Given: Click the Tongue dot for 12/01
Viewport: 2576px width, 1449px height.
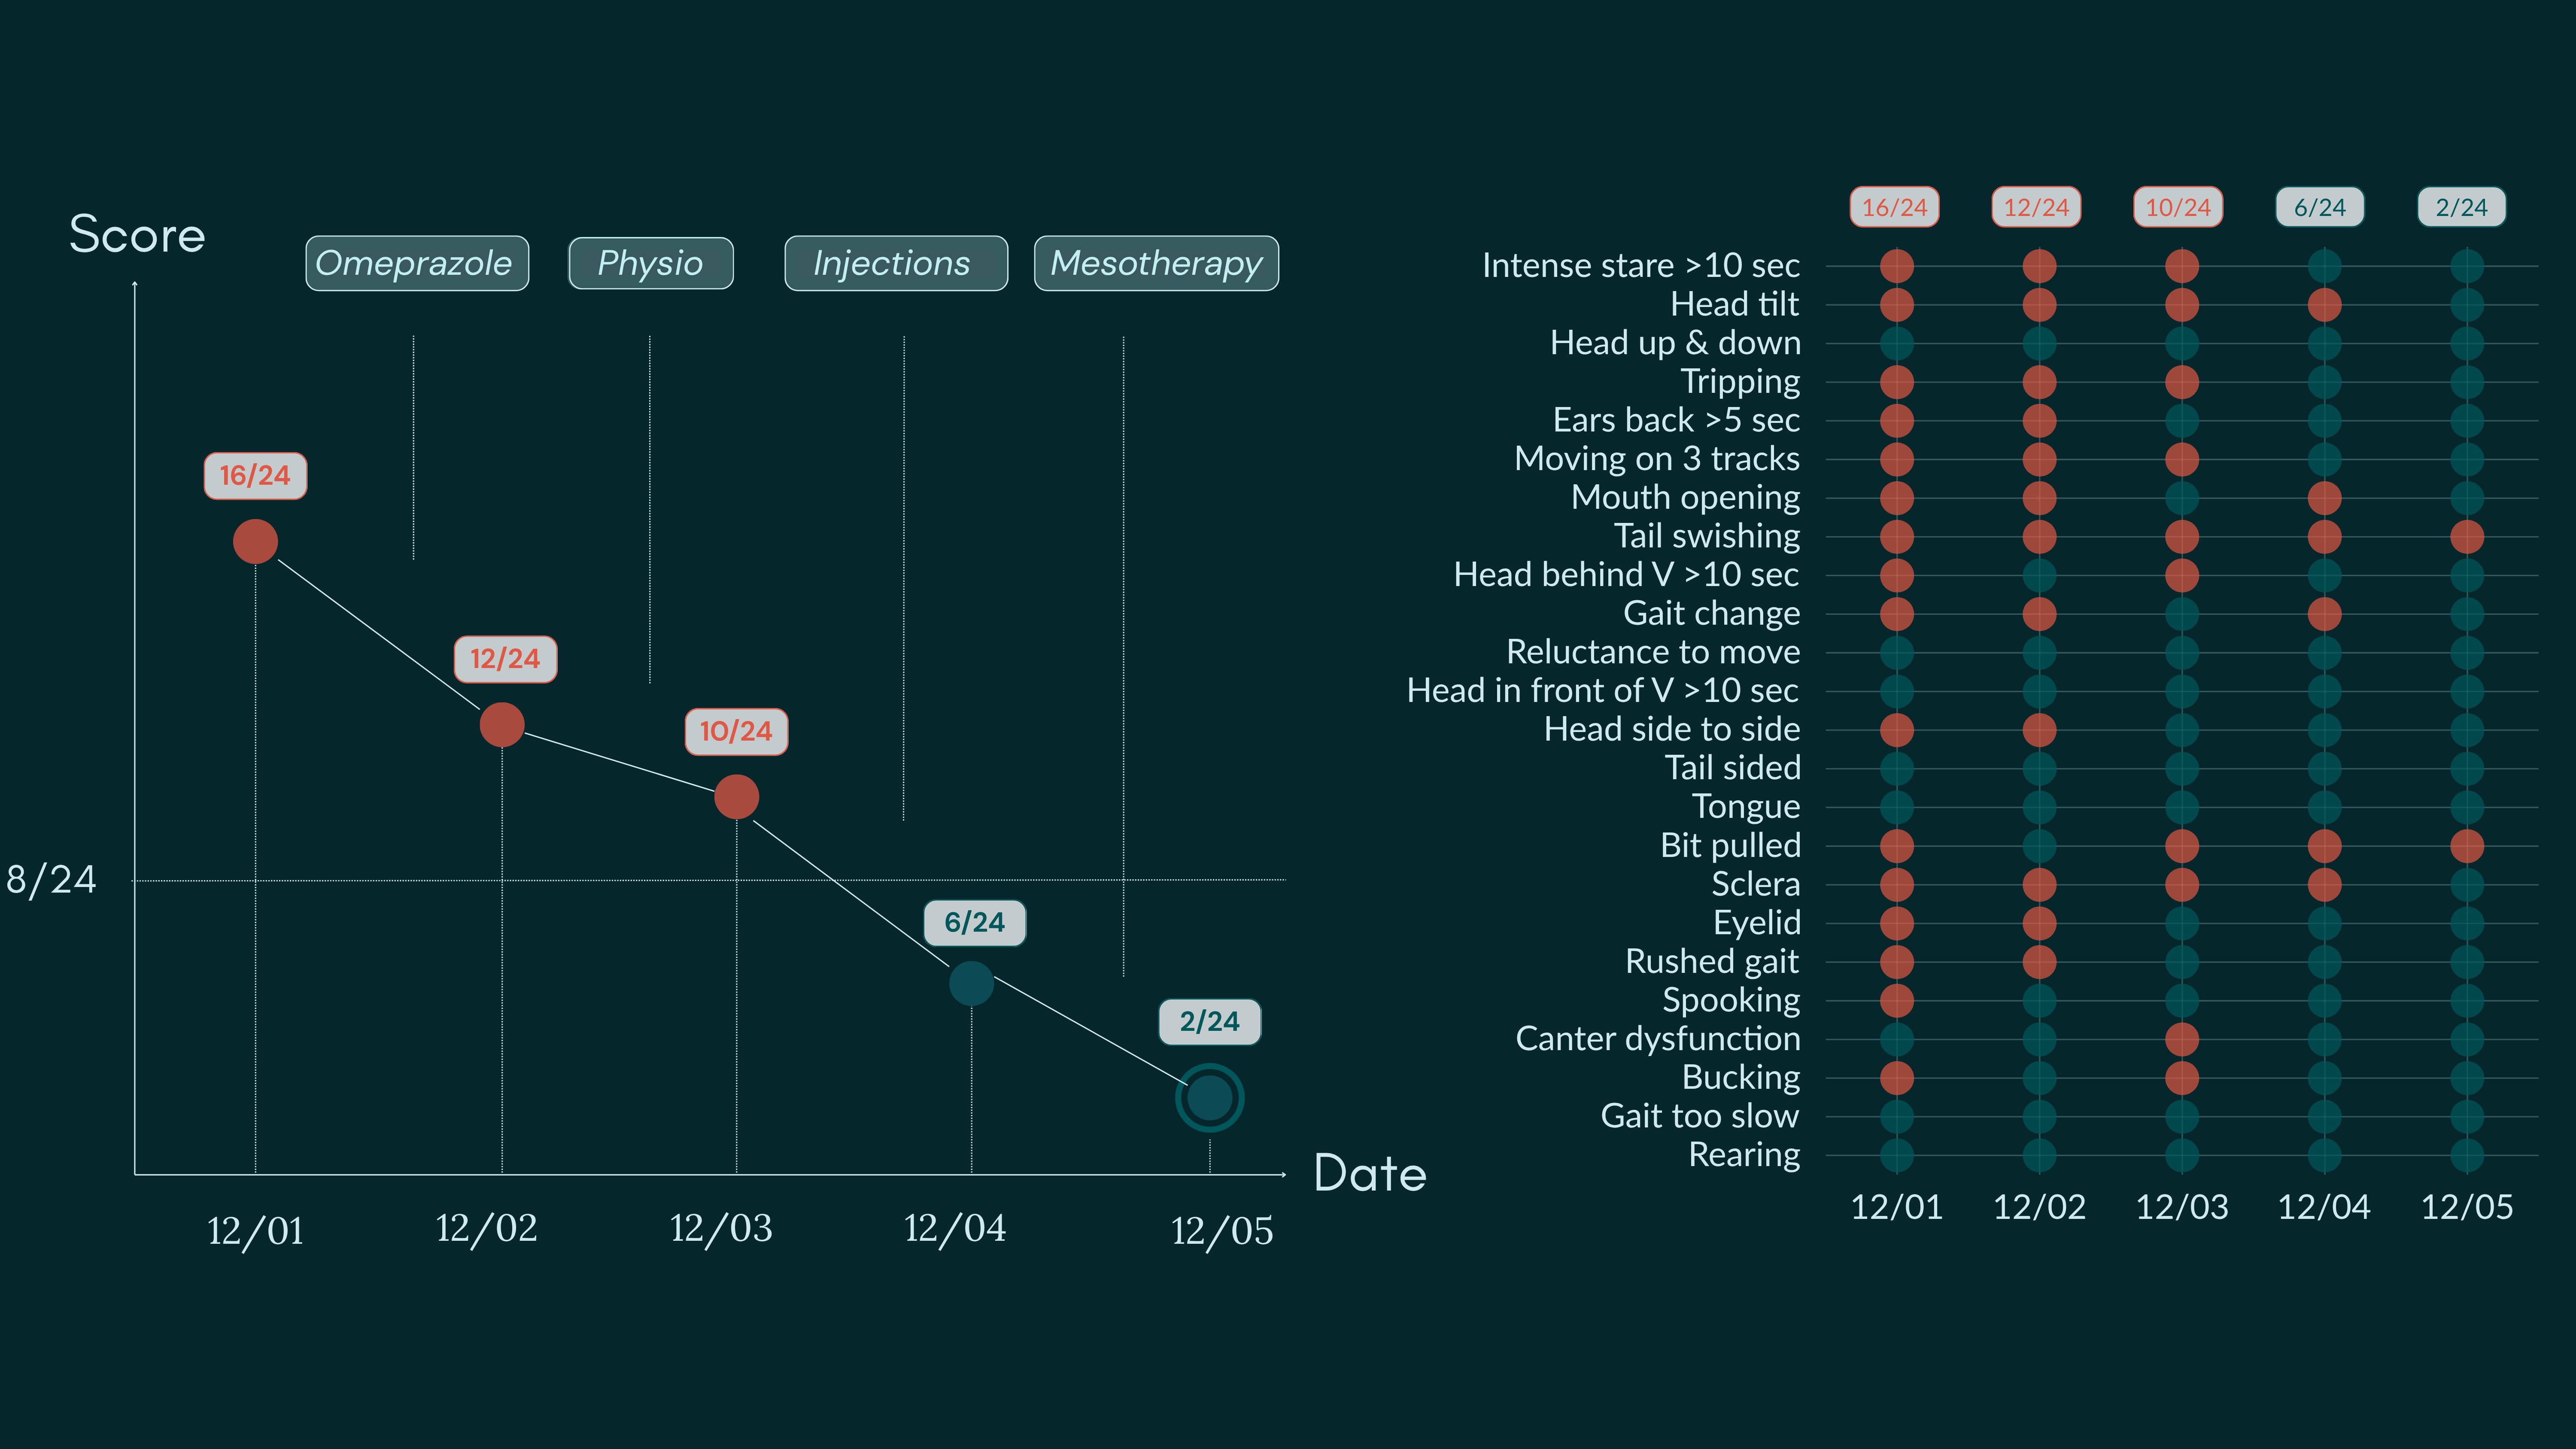Looking at the screenshot, I should coord(1897,807).
